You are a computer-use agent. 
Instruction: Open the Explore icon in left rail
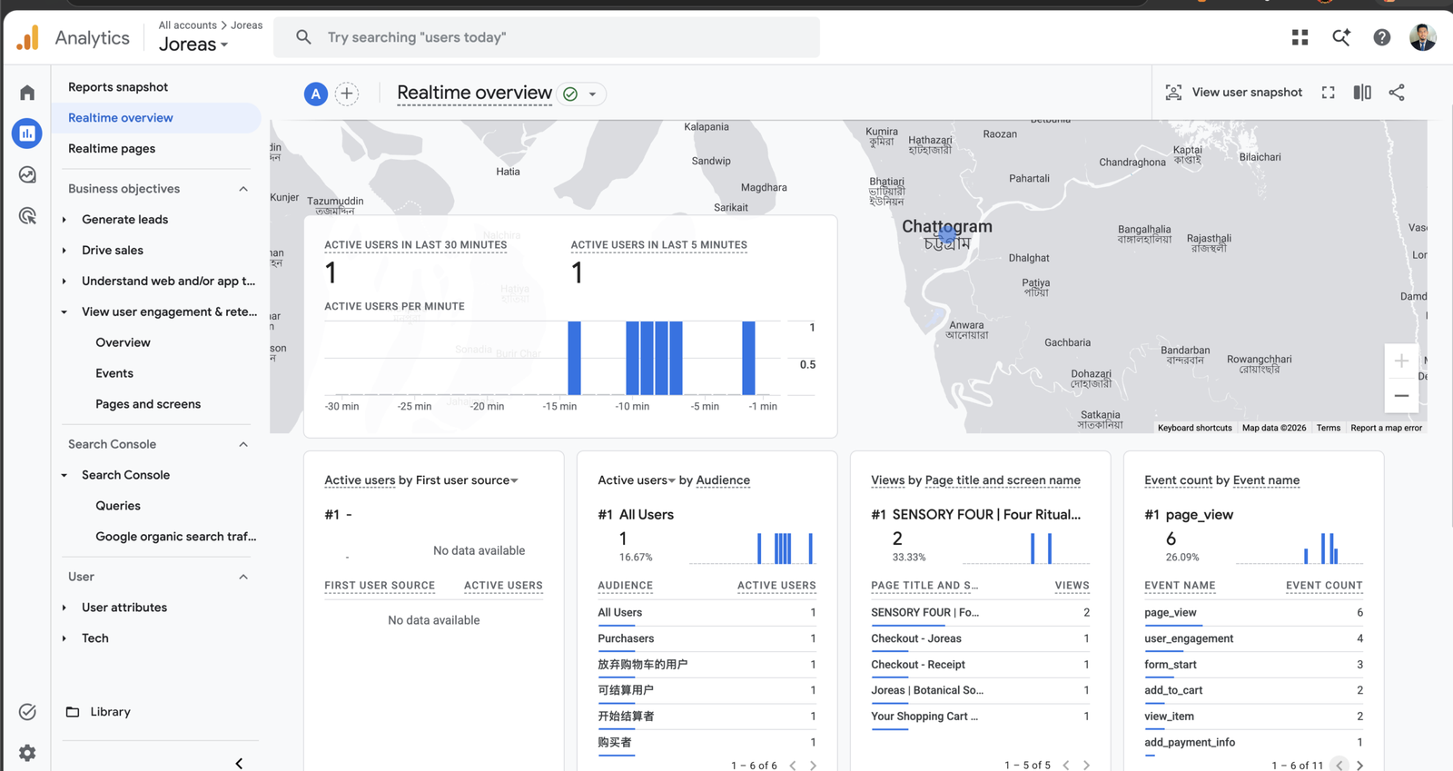click(x=27, y=174)
